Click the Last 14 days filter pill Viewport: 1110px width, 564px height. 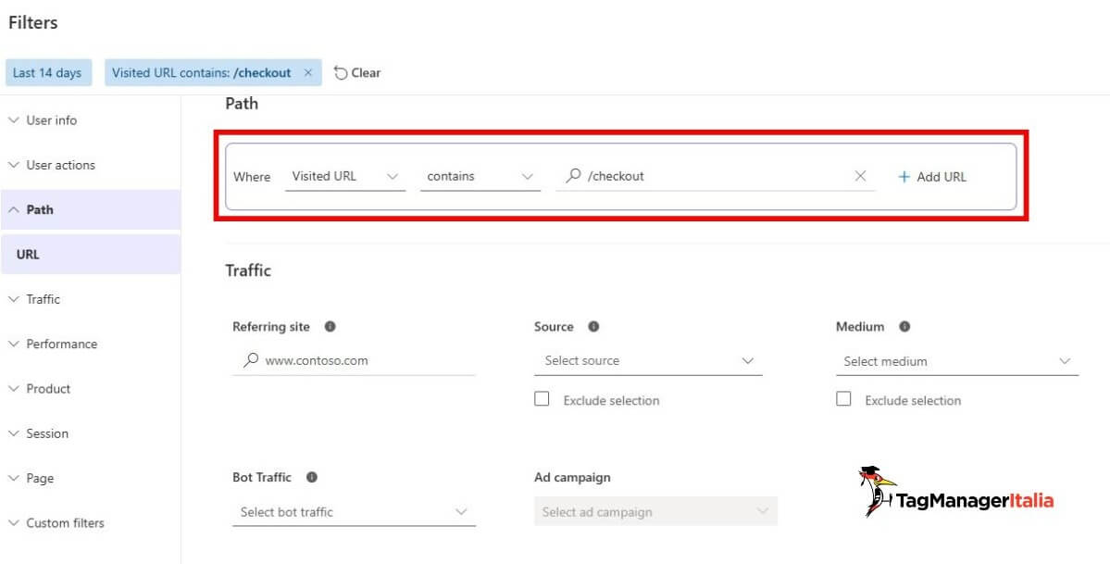pyautogui.click(x=48, y=72)
